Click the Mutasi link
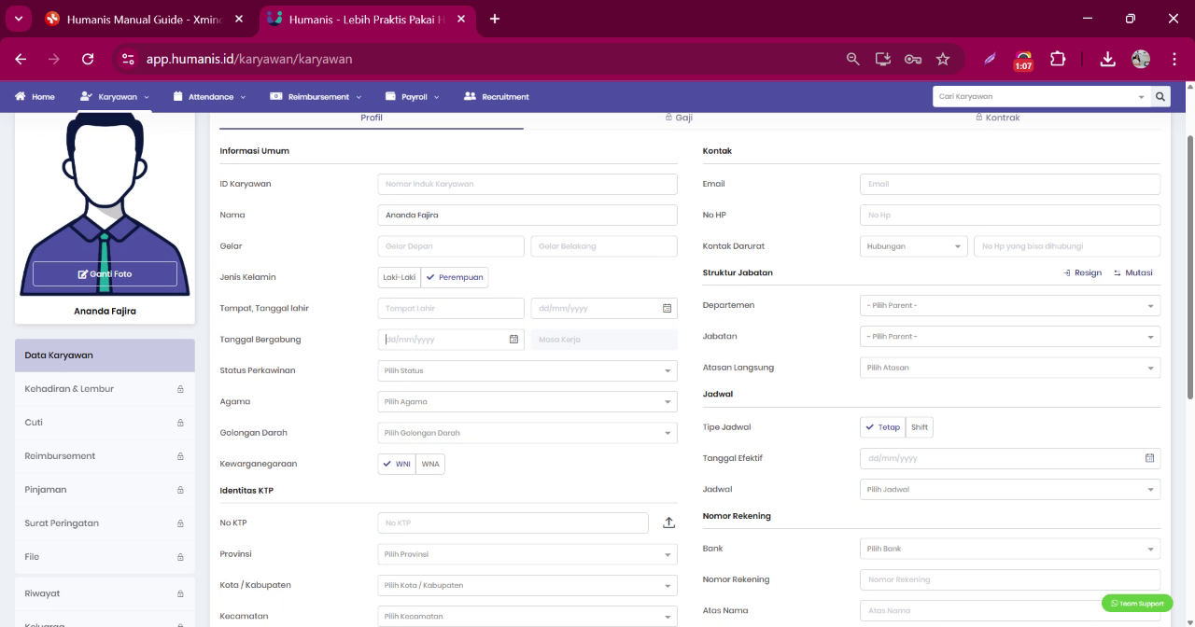Image resolution: width=1195 pixels, height=627 pixels. [x=1133, y=273]
